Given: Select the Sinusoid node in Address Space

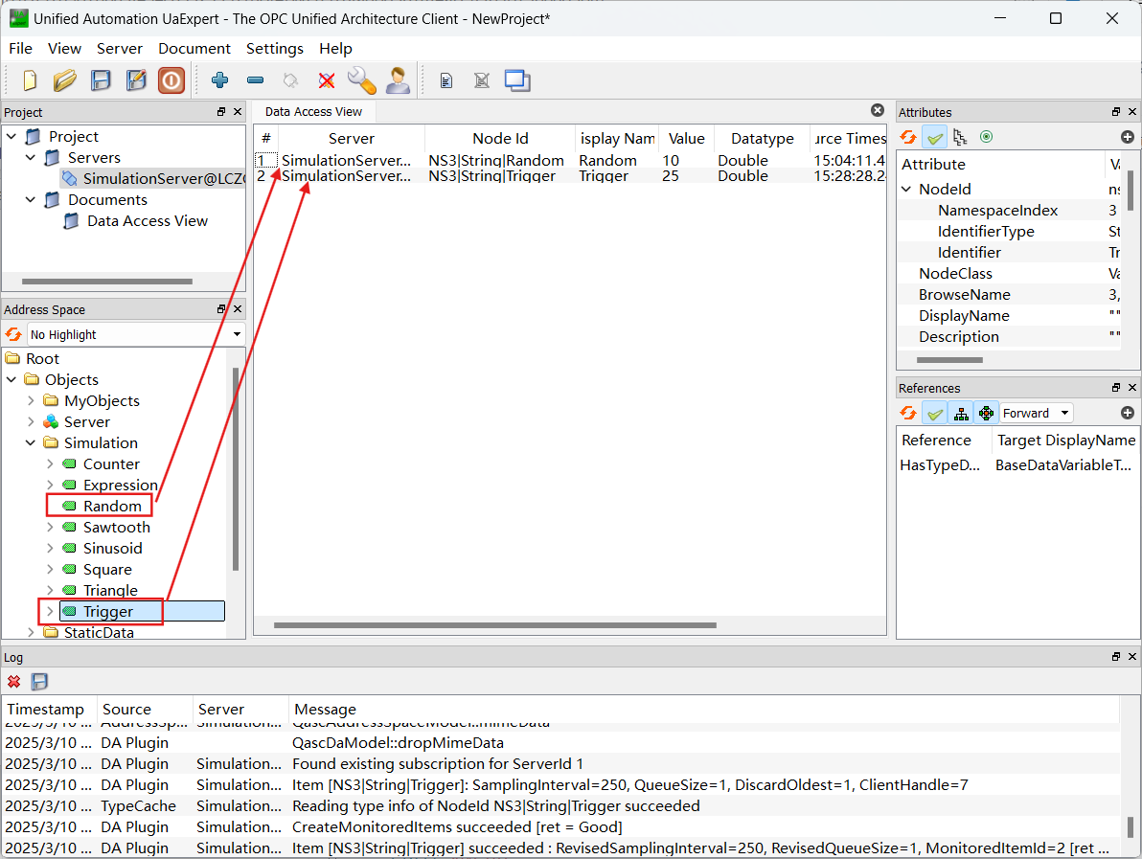Looking at the screenshot, I should pos(112,548).
